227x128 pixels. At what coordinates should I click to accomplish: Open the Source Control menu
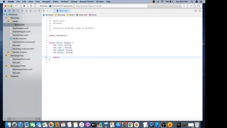tap(87, 1)
